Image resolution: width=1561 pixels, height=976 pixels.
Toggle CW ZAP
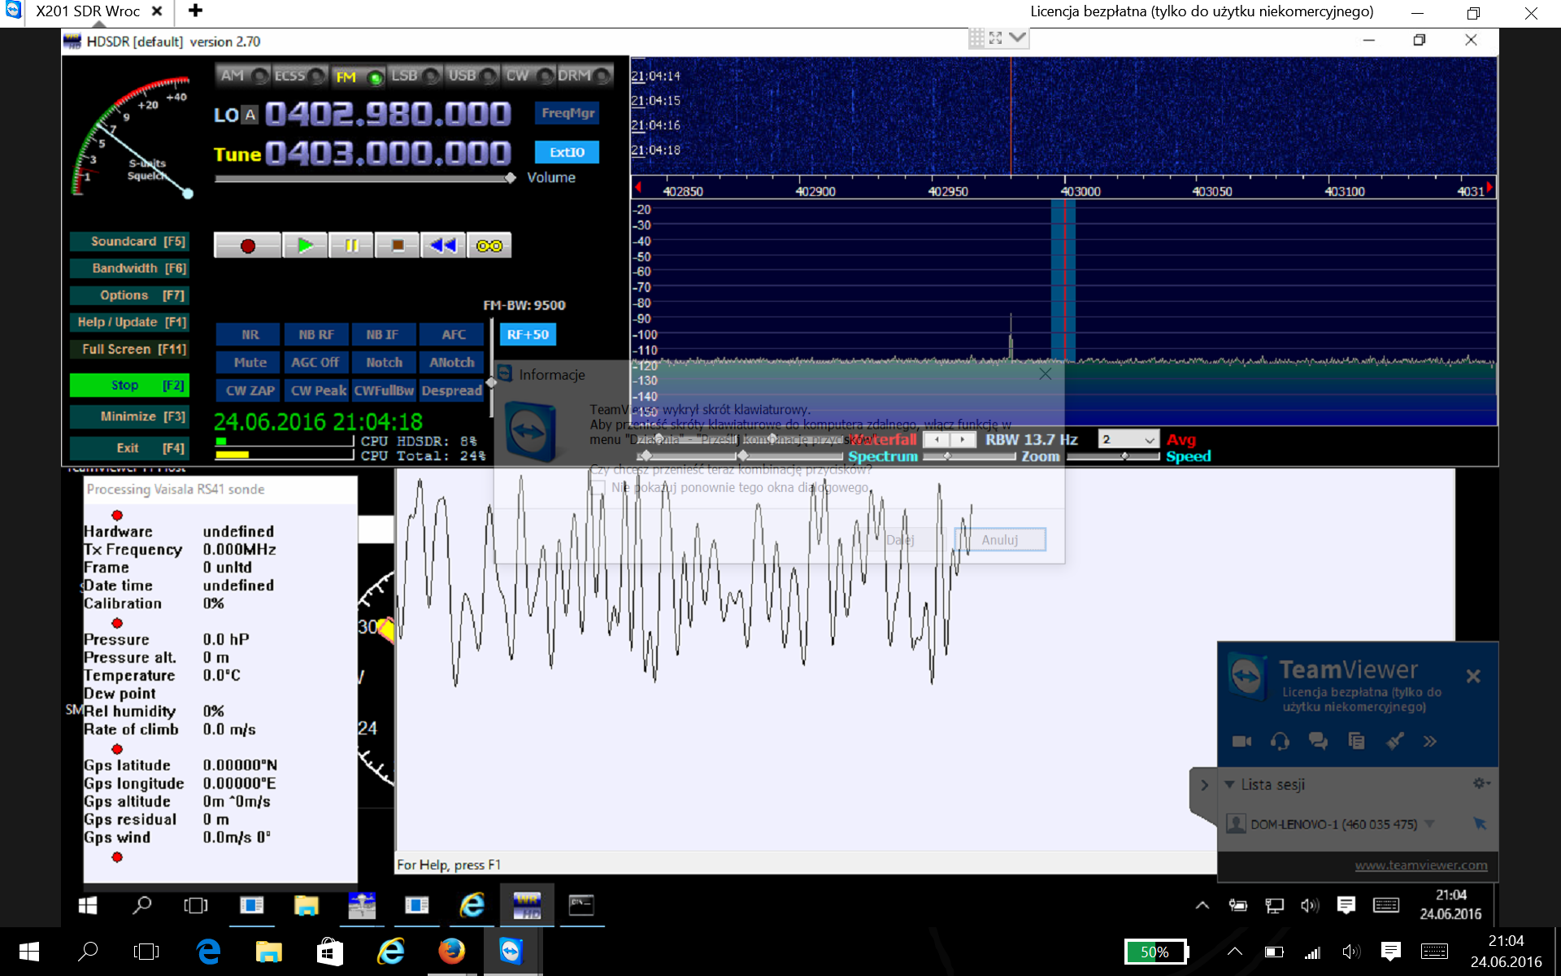250,391
